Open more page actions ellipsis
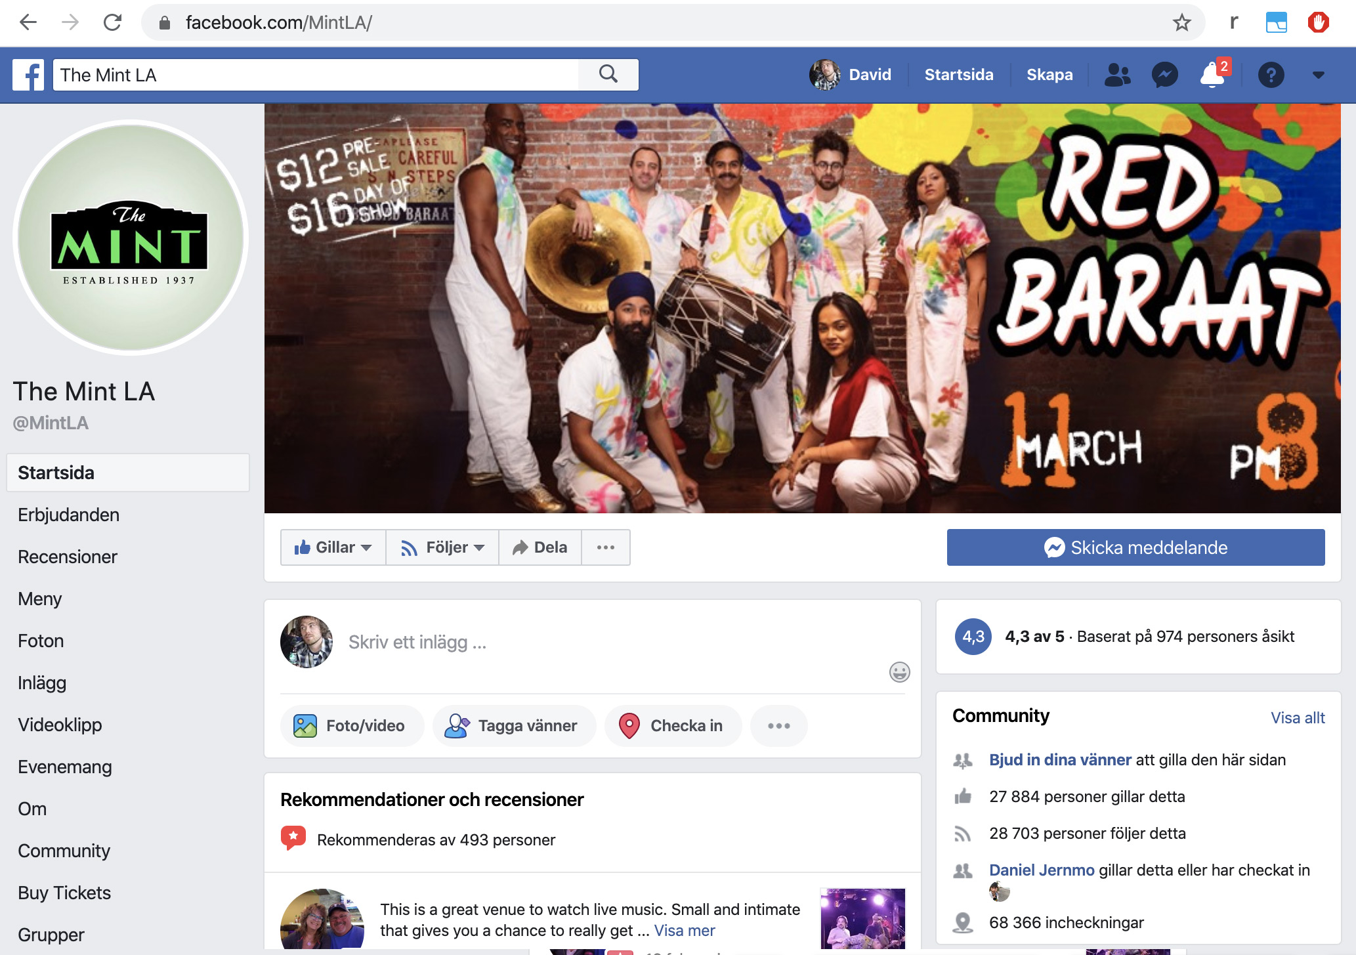1356x955 pixels. (606, 547)
